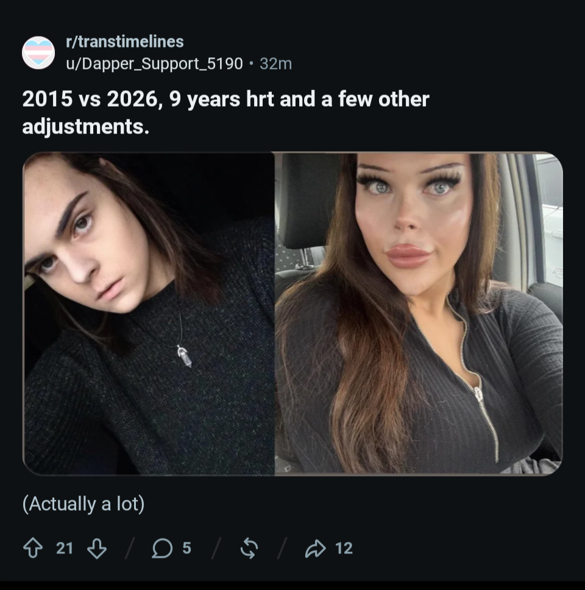Image resolution: width=585 pixels, height=590 pixels.
Task: Tap the 32m post timestamp
Action: (x=276, y=63)
